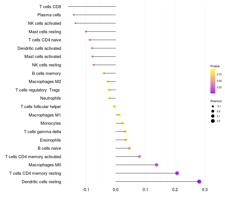The width and height of the screenshot is (225, 197).
Task: Click the Monocytes axis label
Action: 51,123
